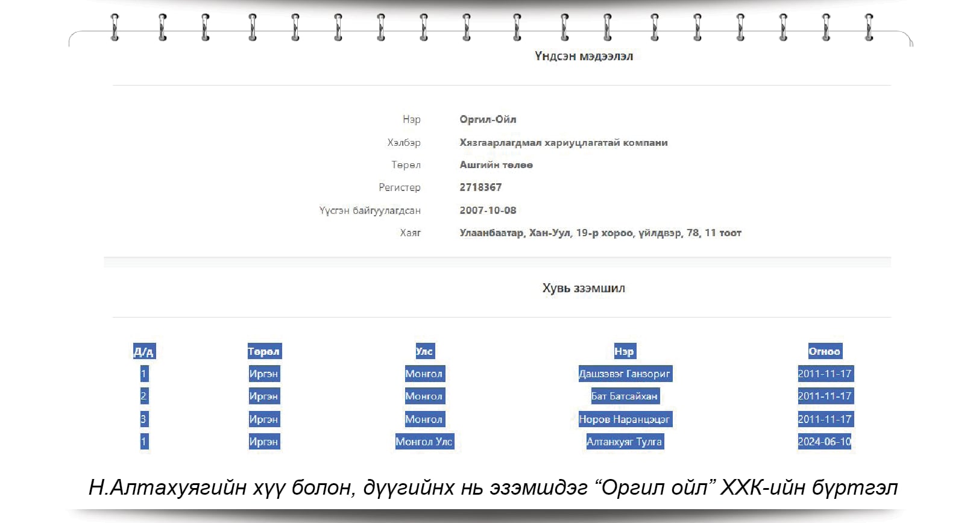Click the "Нэр" table column header

(x=624, y=351)
